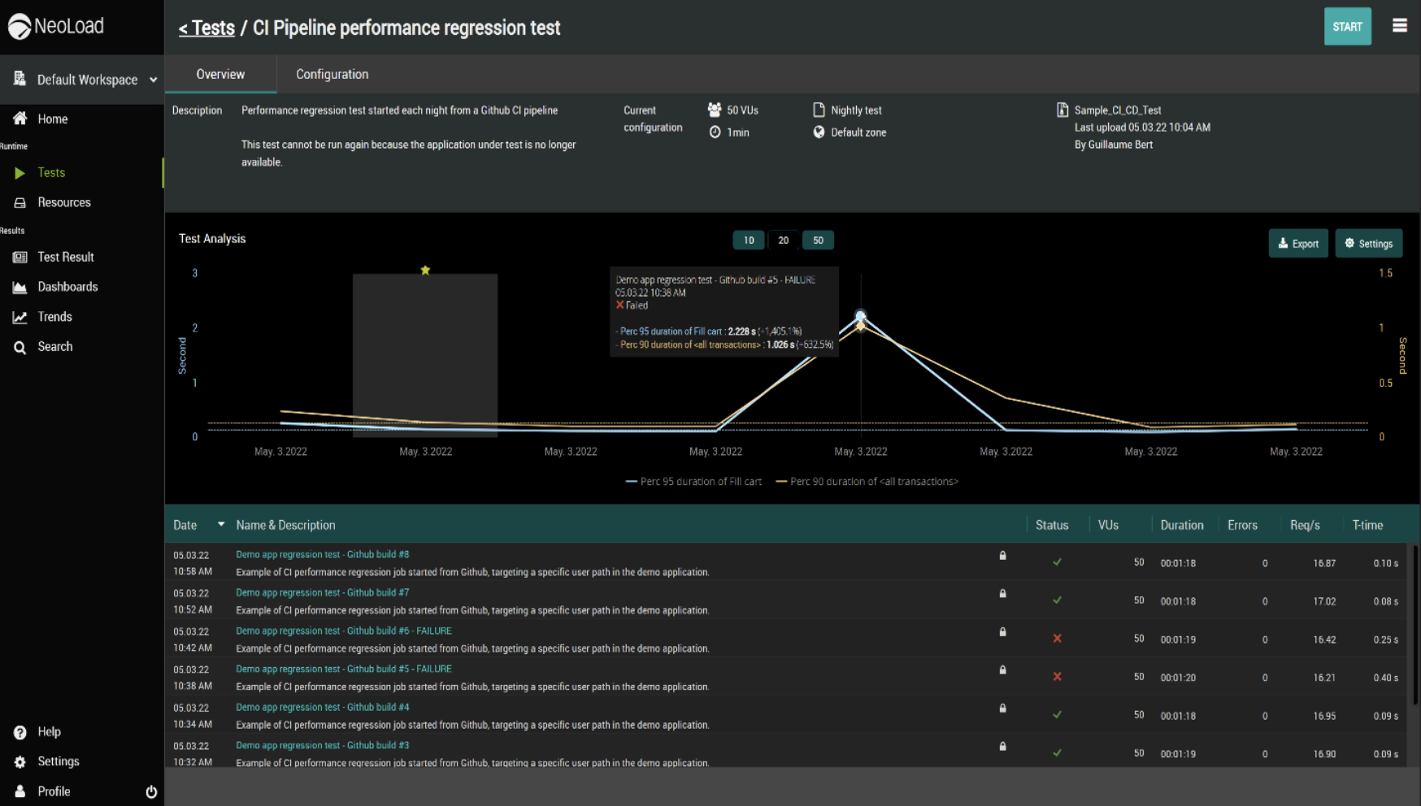Show last 10 results in chart
Image resolution: width=1421 pixels, height=806 pixels.
click(x=749, y=240)
